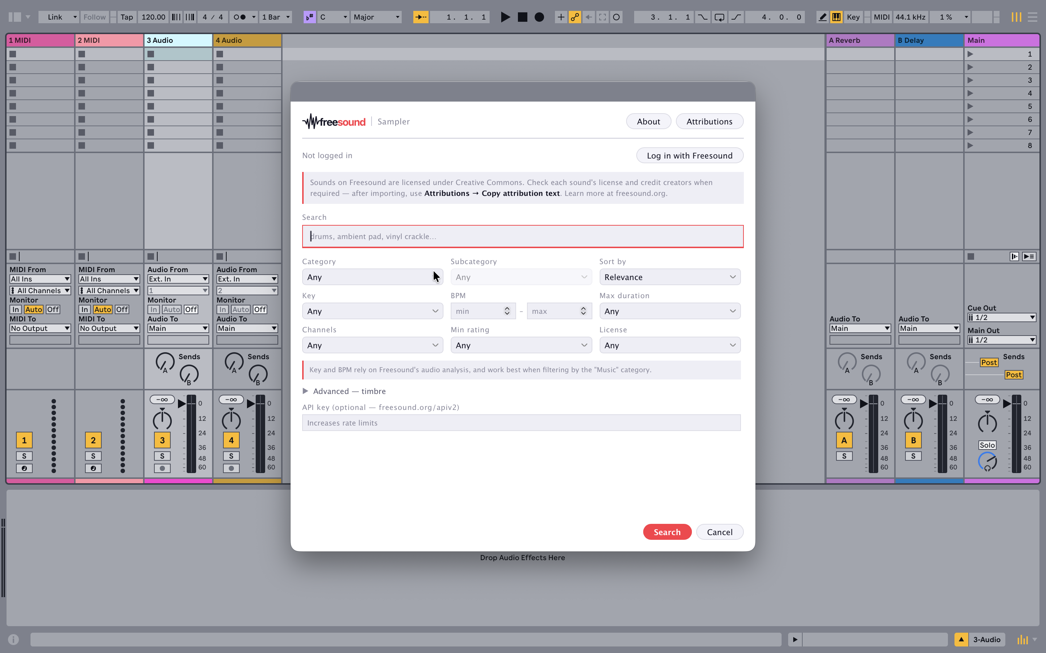Select the 3 Audio track header
The image size is (1046, 653).
click(x=178, y=40)
